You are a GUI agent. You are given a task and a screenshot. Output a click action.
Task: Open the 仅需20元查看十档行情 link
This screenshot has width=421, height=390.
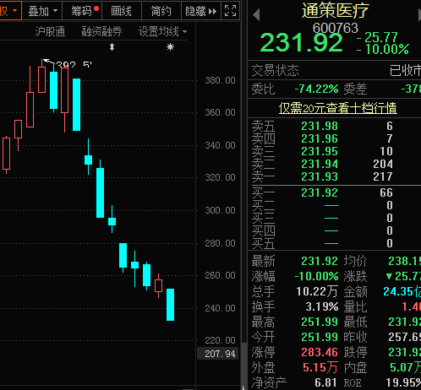pos(338,108)
